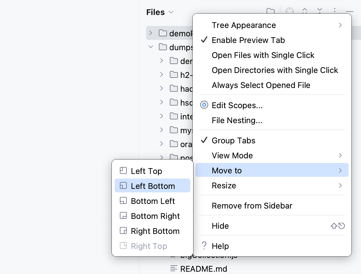Viewport: 361px width, 274px height.
Task: Click the select opened file folder icon
Action: tap(271, 11)
